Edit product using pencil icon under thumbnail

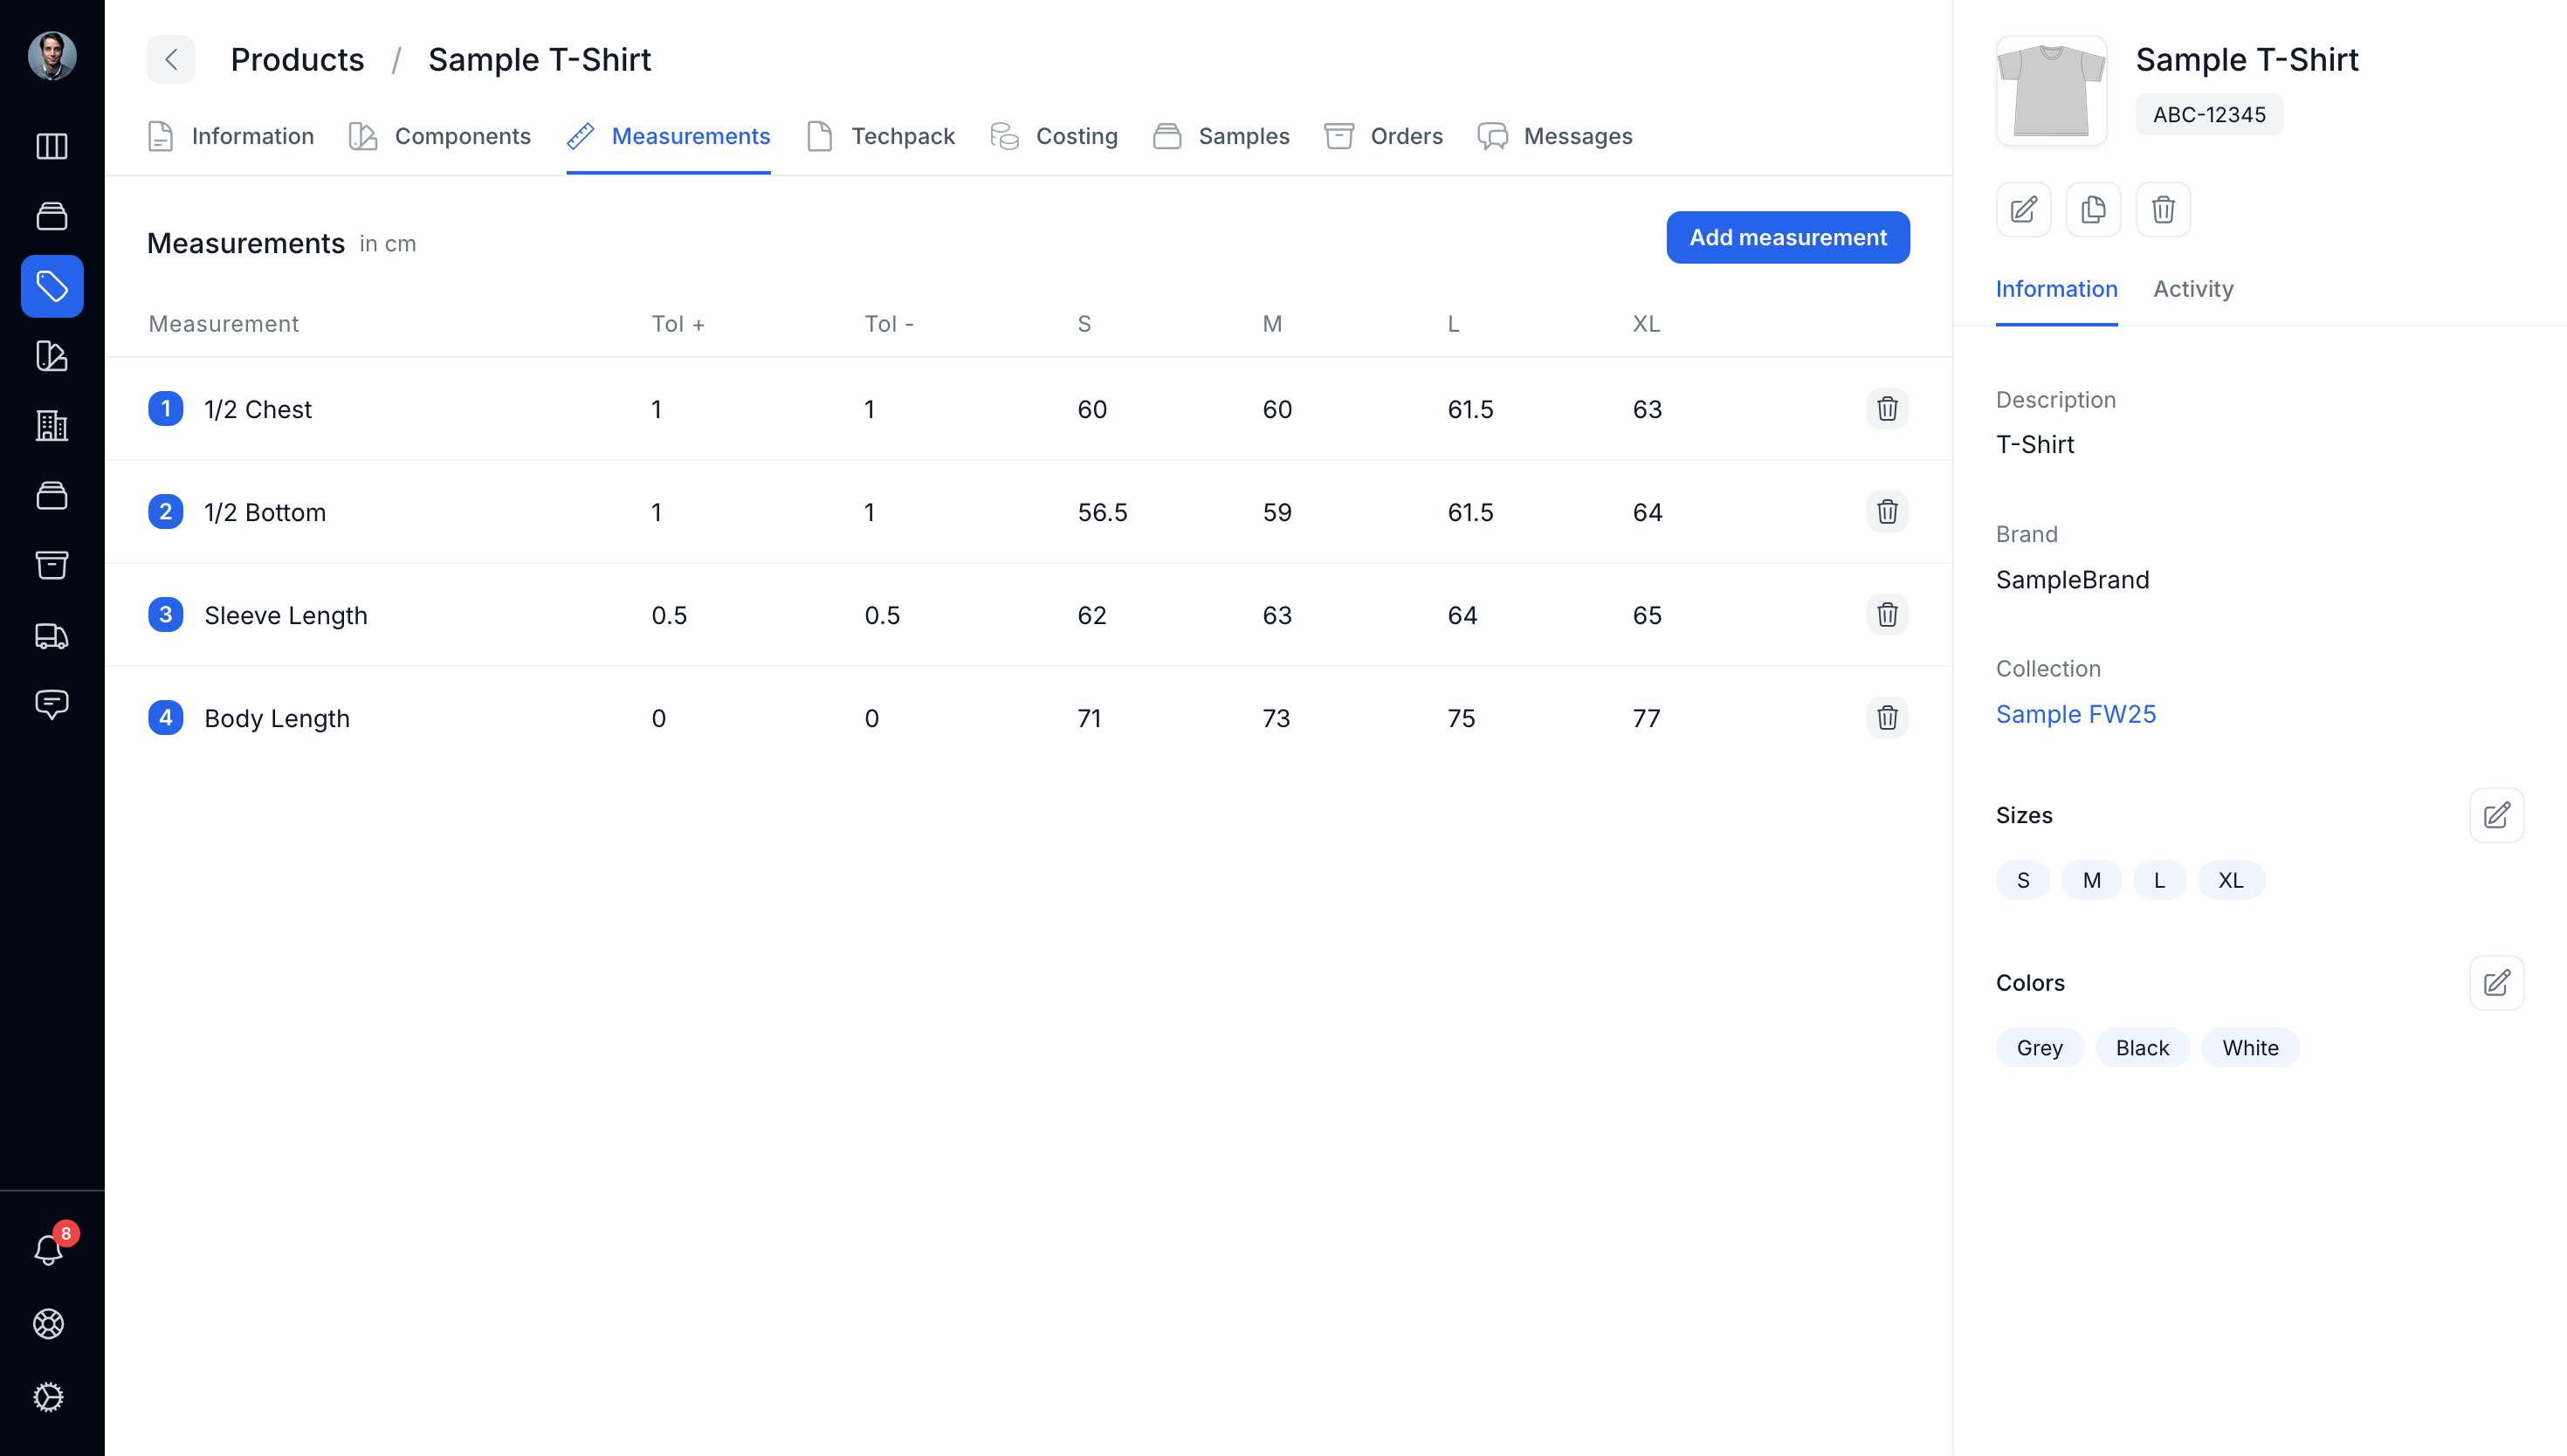pyautogui.click(x=2023, y=210)
